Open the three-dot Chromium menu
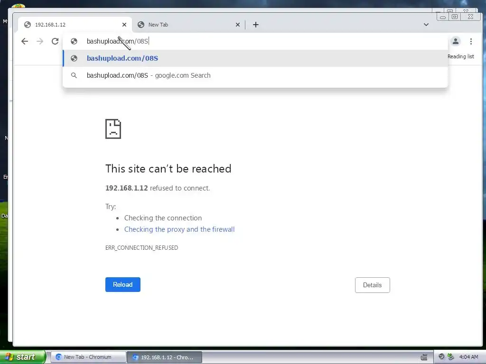This screenshot has height=364, width=486. click(471, 41)
